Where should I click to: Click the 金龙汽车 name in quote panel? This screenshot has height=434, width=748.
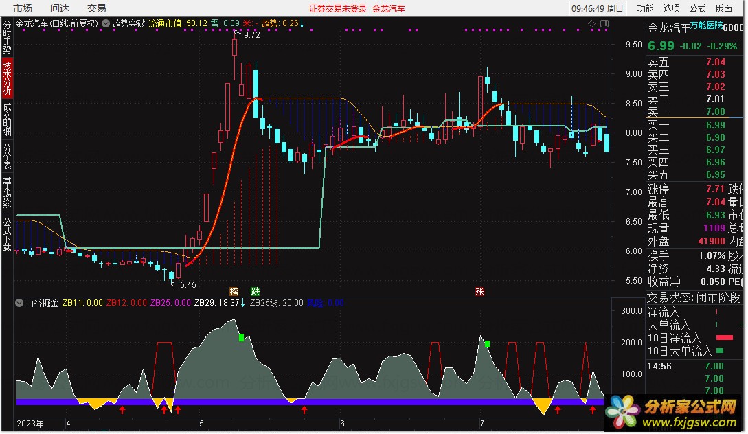click(669, 27)
